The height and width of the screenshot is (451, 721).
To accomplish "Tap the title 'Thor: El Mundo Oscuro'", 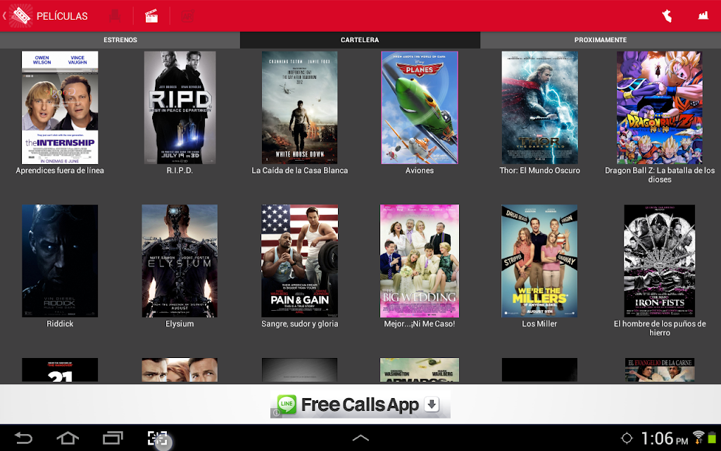I will coord(539,171).
